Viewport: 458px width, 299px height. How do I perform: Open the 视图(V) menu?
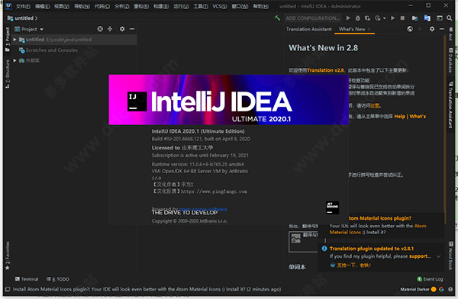click(62, 6)
